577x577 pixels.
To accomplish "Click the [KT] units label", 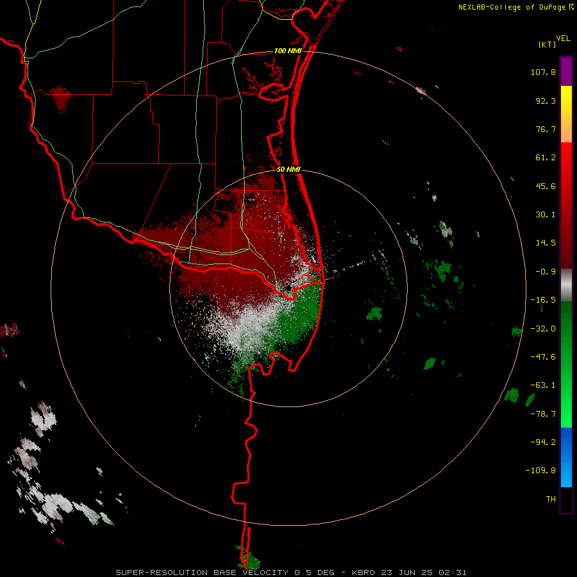I will (548, 44).
